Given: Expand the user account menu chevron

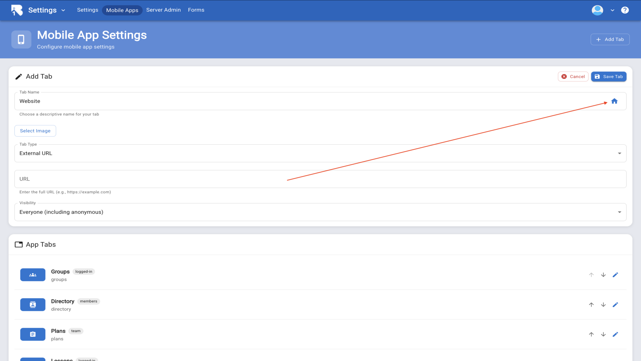Looking at the screenshot, I should coord(612,10).
